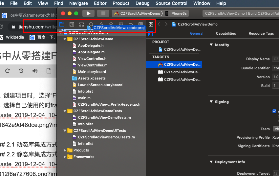
Task: Click the reload button in the browser
Action: [1, 27]
